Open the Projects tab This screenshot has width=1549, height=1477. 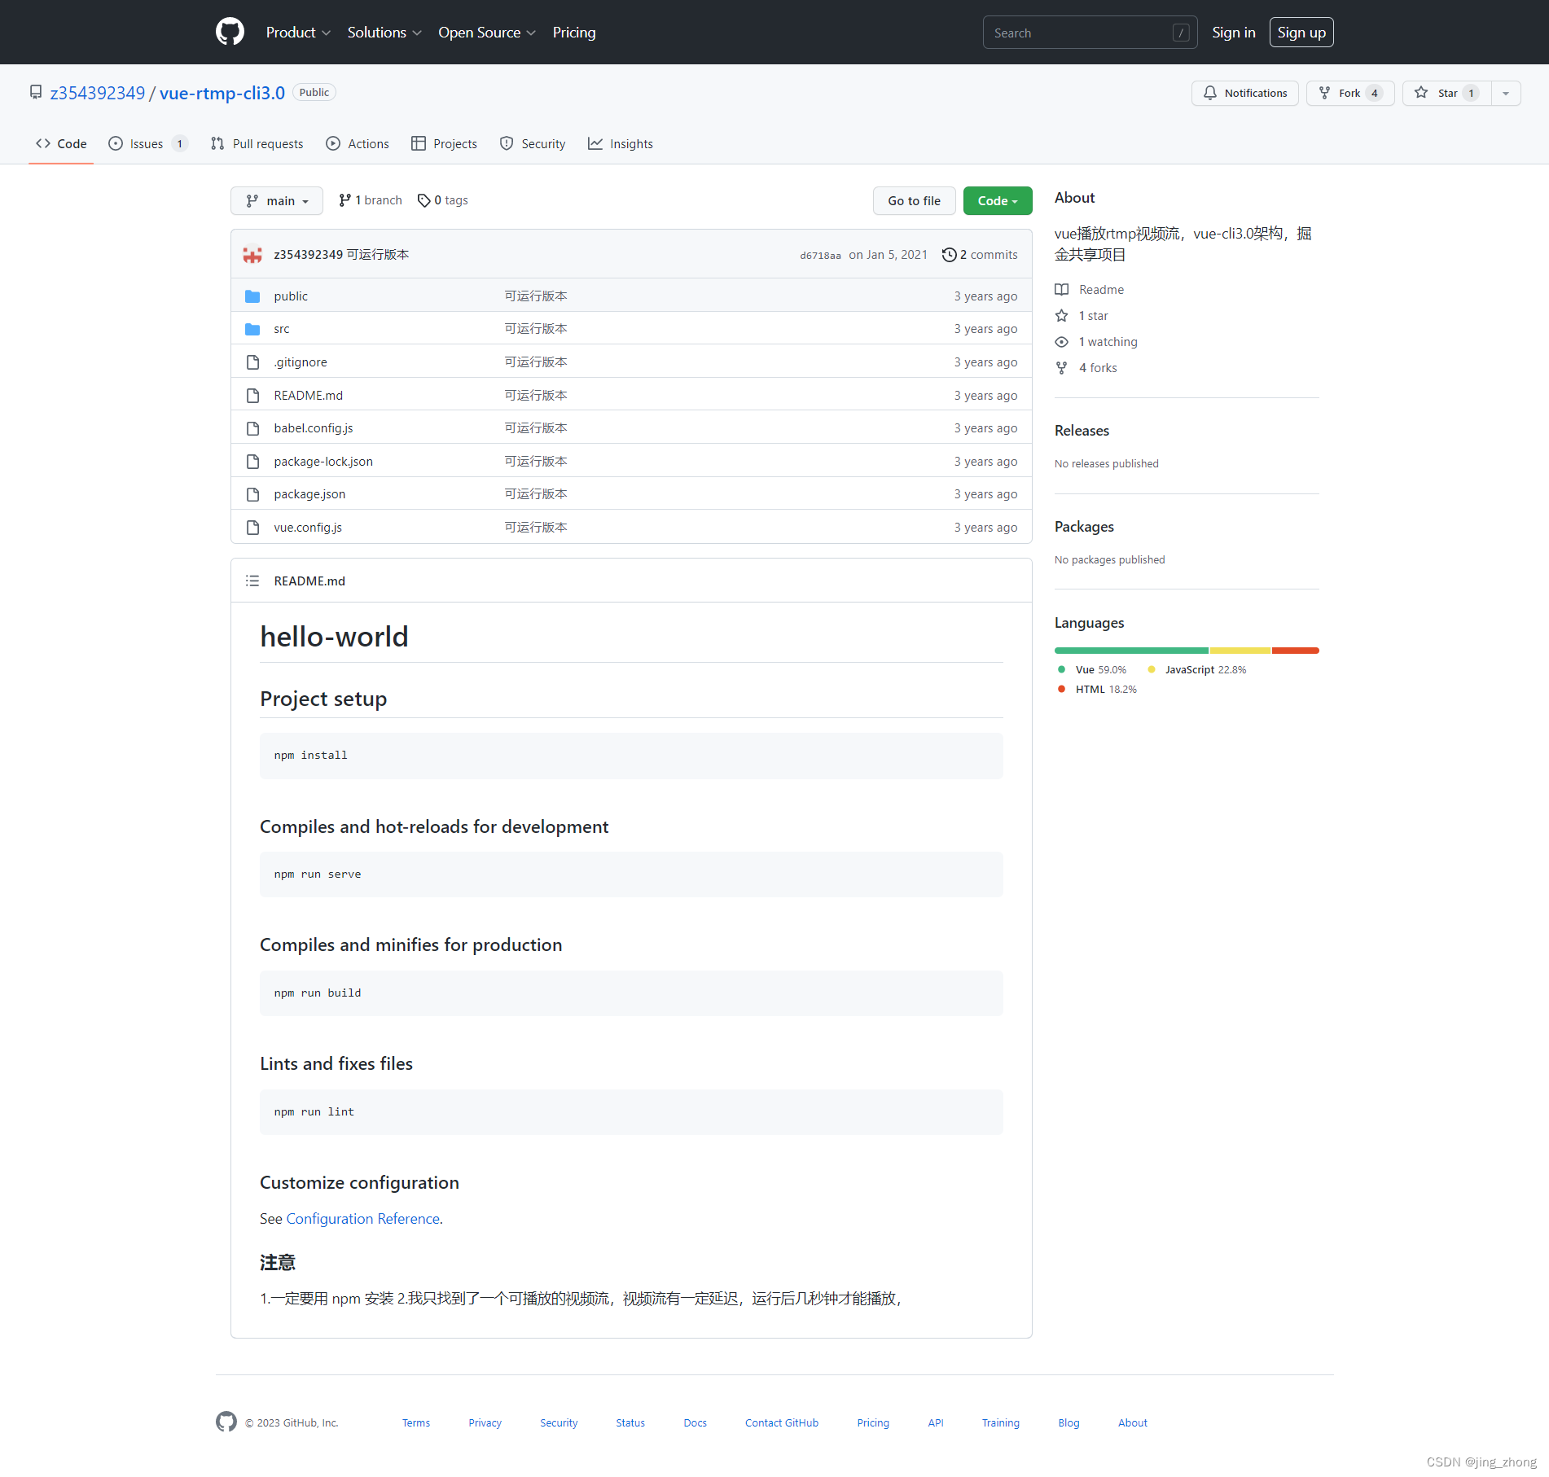click(x=445, y=143)
